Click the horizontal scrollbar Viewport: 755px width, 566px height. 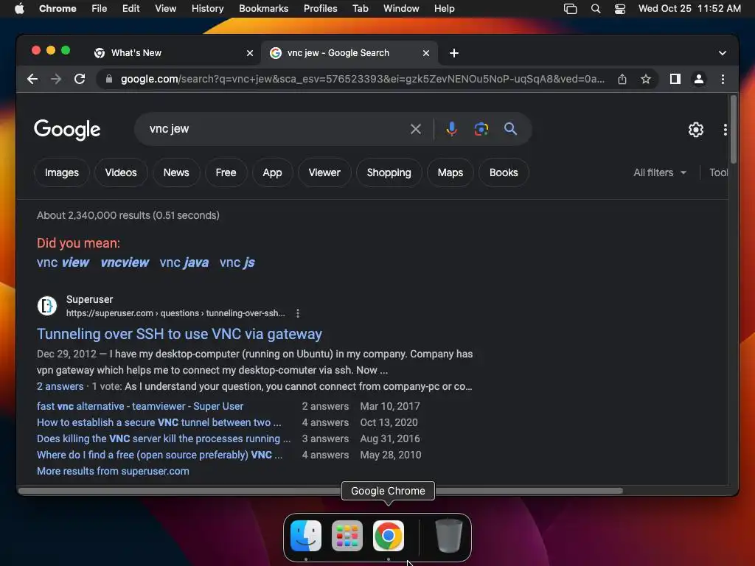[x=321, y=491]
